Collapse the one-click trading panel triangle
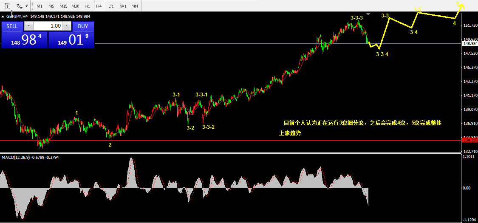Screen dimensions: 478x223 3,17
